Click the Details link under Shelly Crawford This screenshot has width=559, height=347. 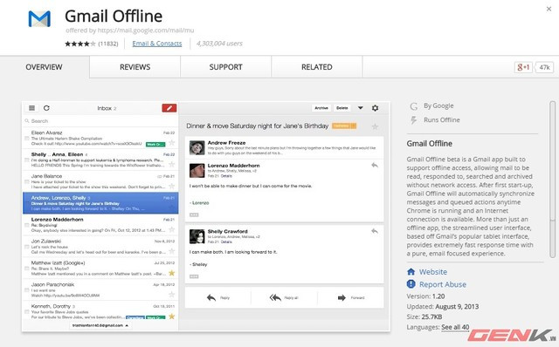click(x=226, y=242)
